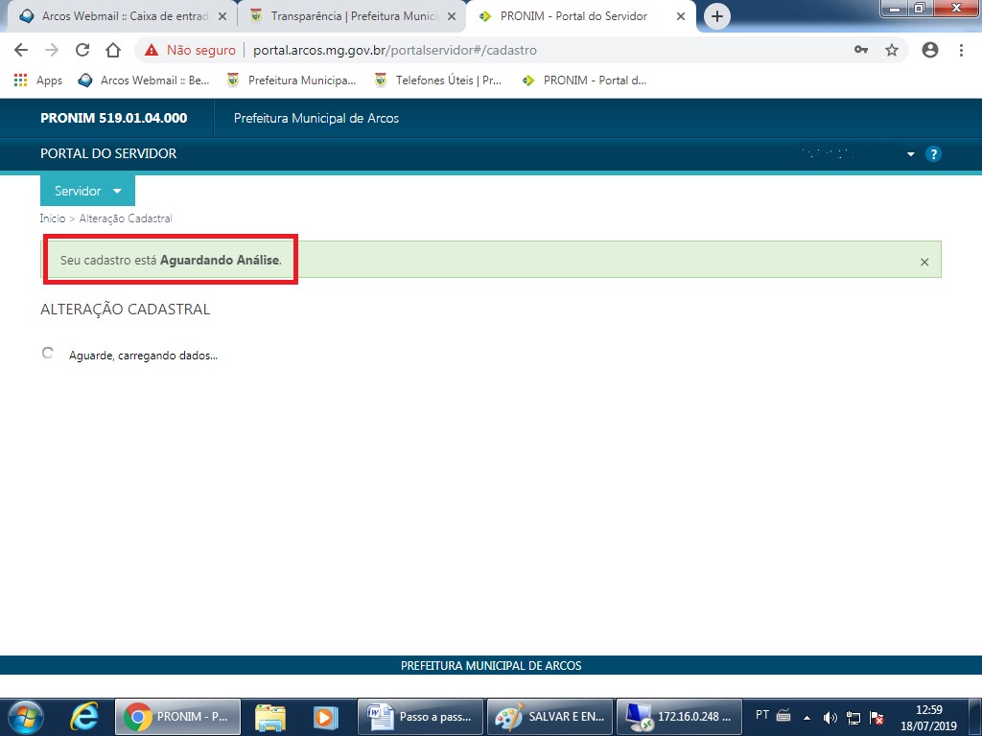
Task: Click the address bar URL field
Action: pyautogui.click(x=479, y=50)
